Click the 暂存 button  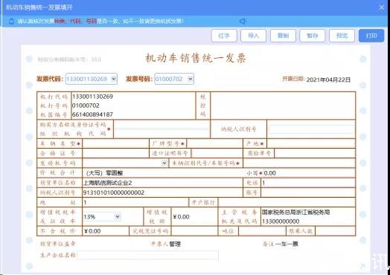pos(312,36)
